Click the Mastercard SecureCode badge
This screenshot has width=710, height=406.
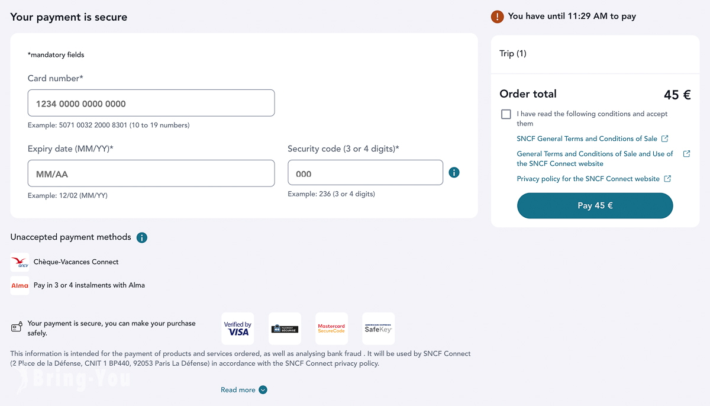point(331,328)
